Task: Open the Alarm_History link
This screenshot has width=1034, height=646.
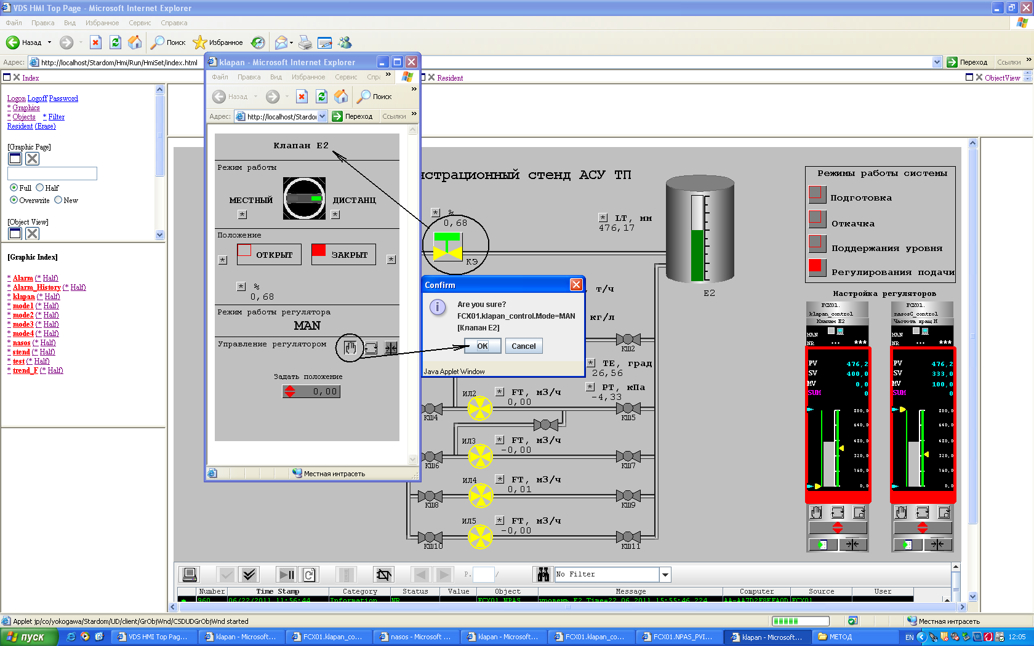Action: pyautogui.click(x=37, y=287)
